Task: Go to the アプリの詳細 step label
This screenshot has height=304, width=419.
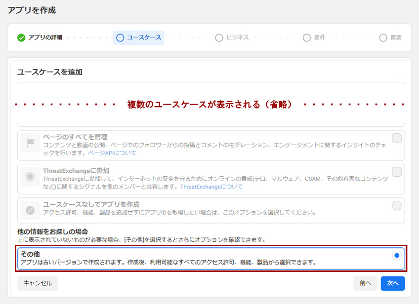Action: point(45,38)
